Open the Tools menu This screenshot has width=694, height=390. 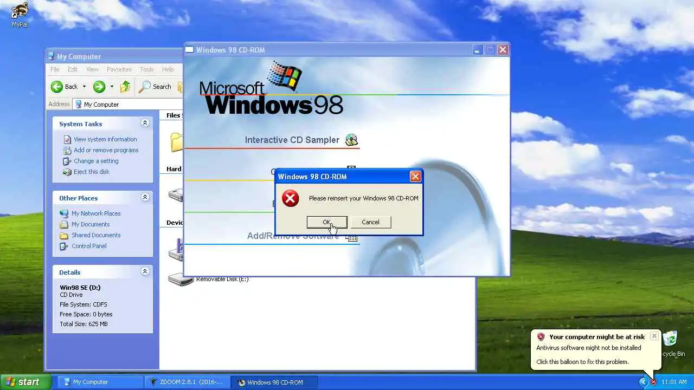tap(147, 69)
